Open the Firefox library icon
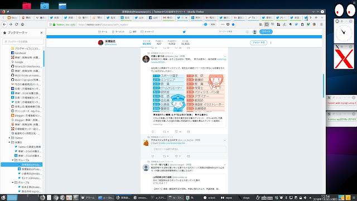Screen dimensions: 357x201 pos(260,25)
